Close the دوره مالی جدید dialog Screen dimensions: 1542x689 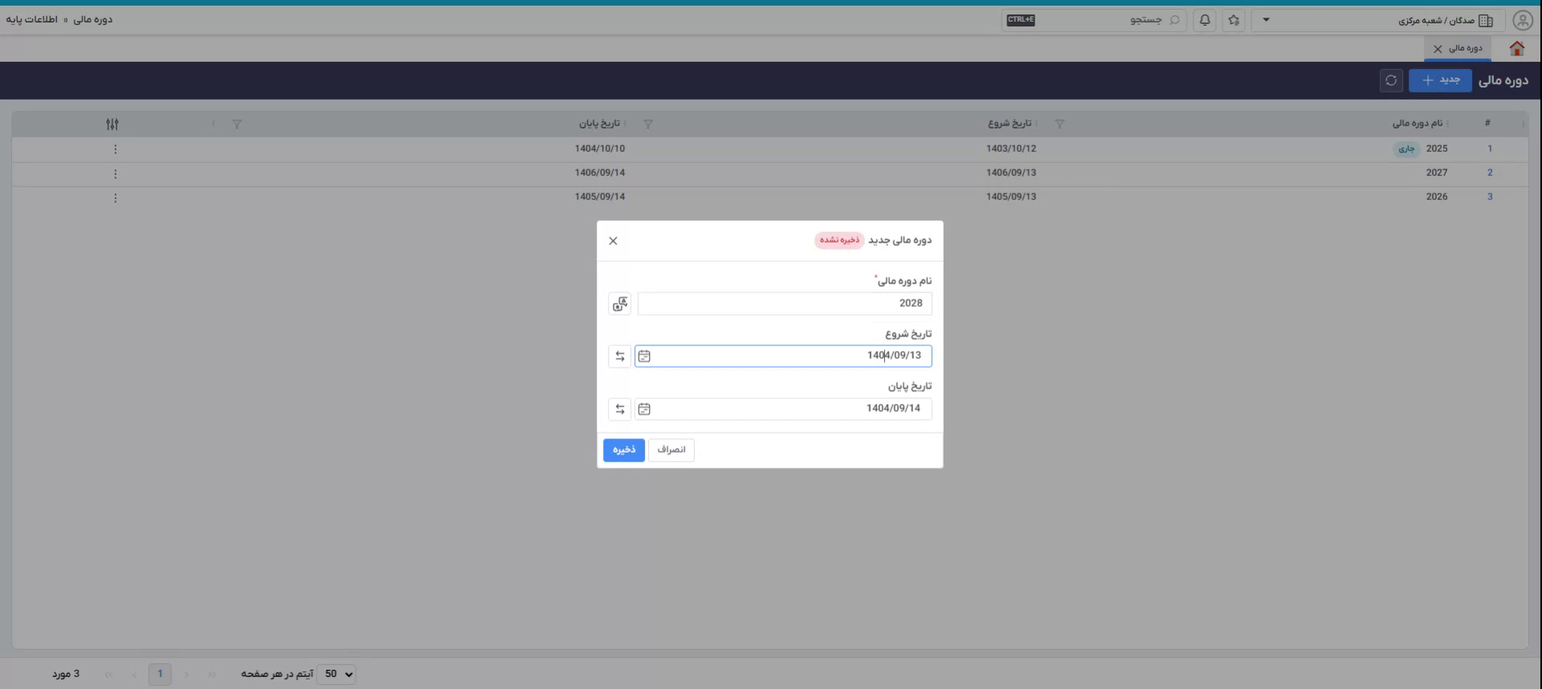pos(613,241)
